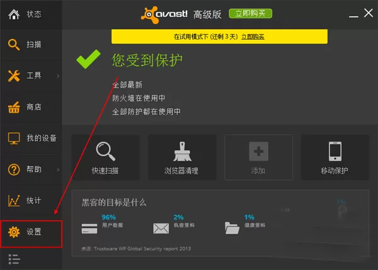
Task: Click the 96% statistic
Action: point(109,218)
